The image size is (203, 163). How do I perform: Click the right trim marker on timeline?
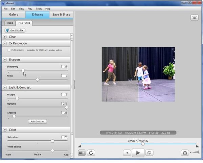(x=198, y=146)
